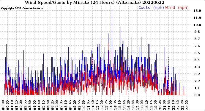Click the 12:15 time axis label
The height and width of the screenshot is (111, 205).
[x=97, y=105]
